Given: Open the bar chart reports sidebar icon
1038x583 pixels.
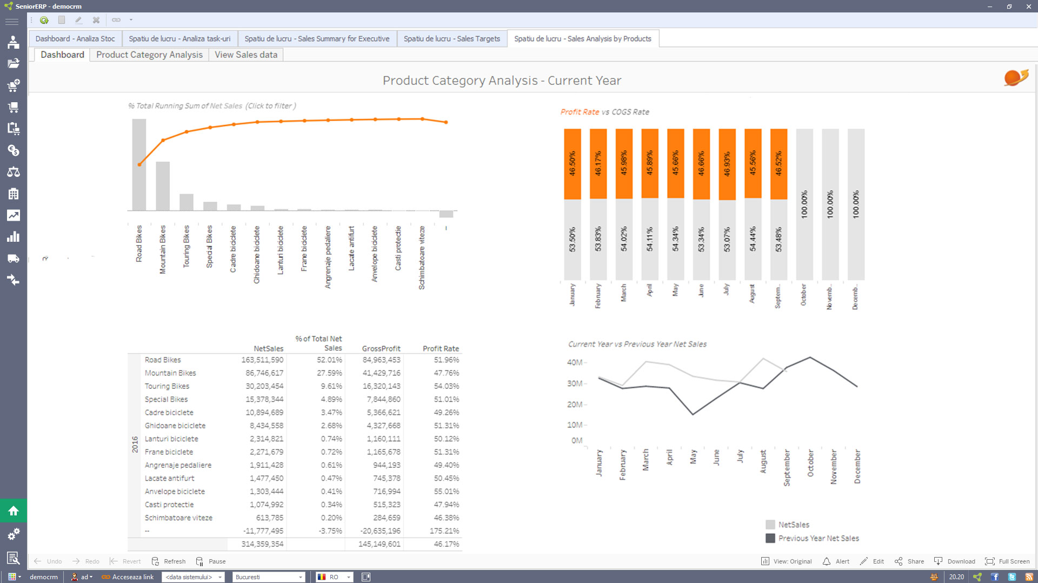Looking at the screenshot, I should point(13,237).
